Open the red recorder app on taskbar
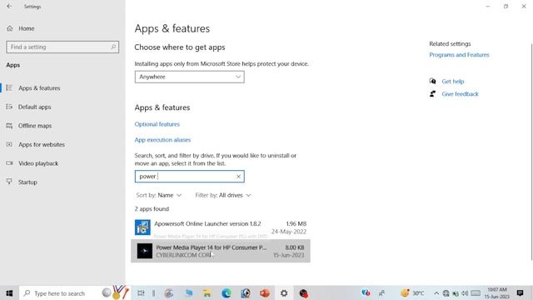This screenshot has width=533, height=300. tap(303, 292)
